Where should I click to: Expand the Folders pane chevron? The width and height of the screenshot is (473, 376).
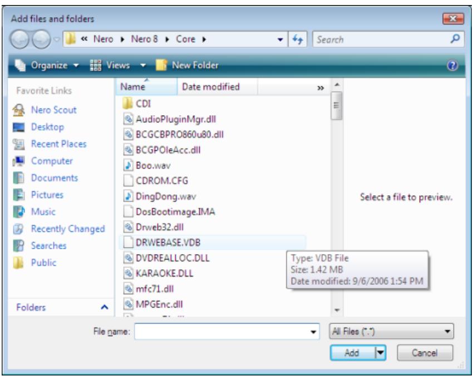tap(105, 307)
